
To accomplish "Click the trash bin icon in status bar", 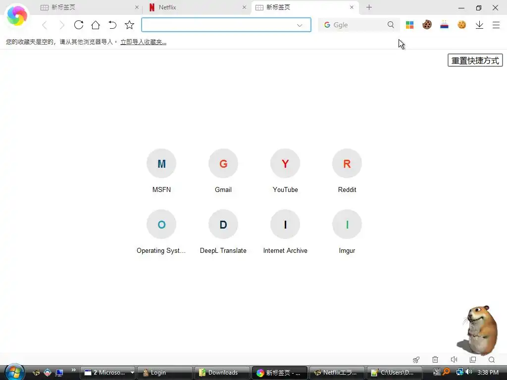I will tap(435, 360).
